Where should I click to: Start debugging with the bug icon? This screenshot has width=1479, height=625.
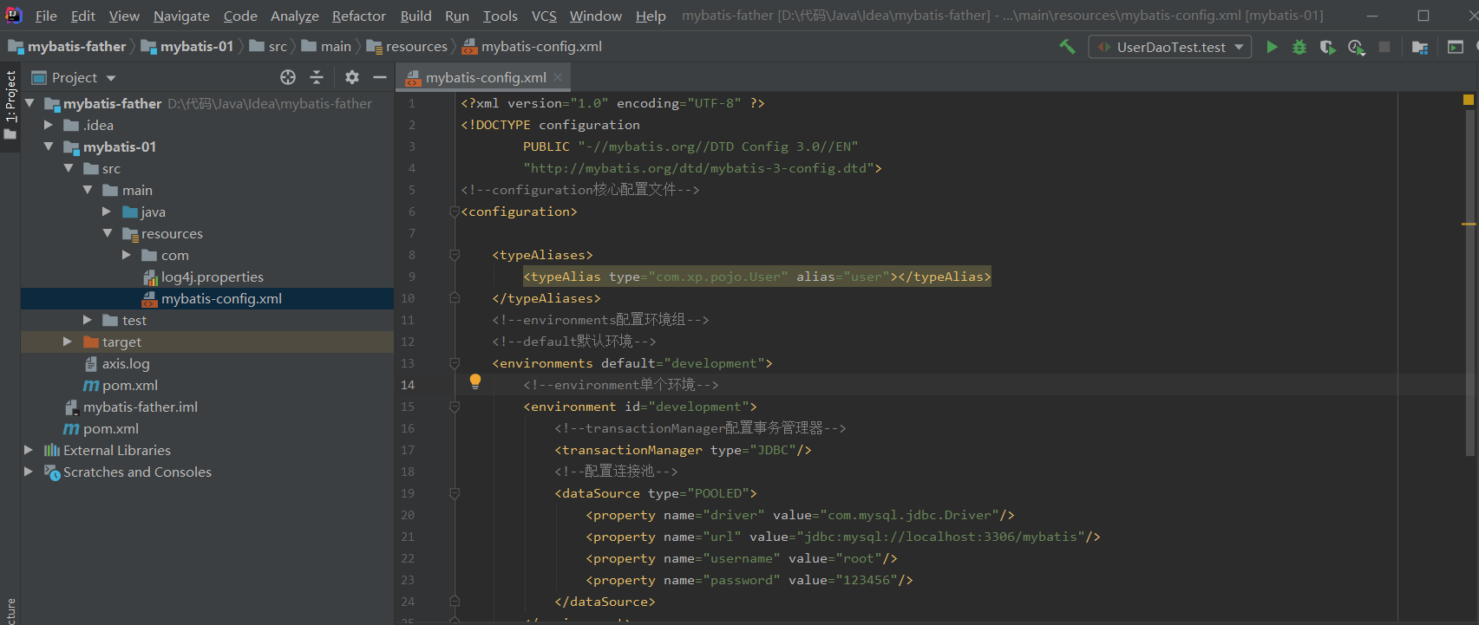tap(1299, 47)
